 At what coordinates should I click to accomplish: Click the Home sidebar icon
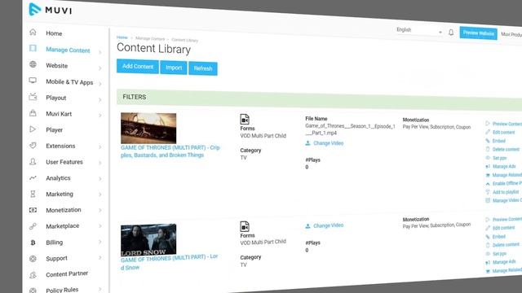pyautogui.click(x=33, y=32)
